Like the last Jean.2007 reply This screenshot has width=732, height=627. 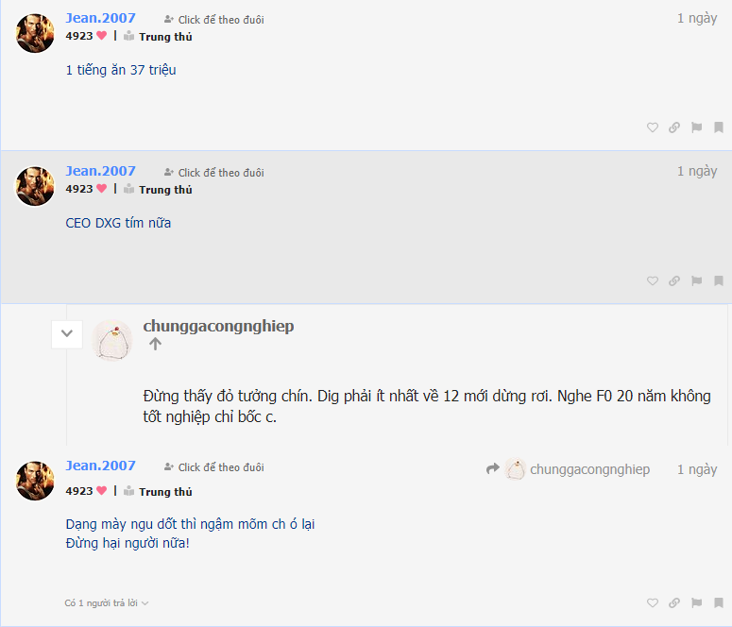(x=652, y=602)
